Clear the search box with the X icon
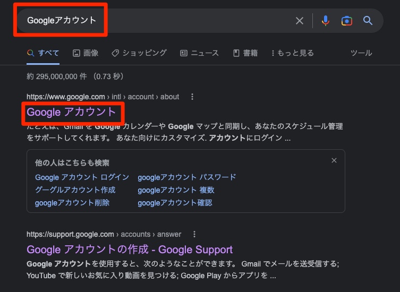Screen dimensions: 400x292 (300, 21)
